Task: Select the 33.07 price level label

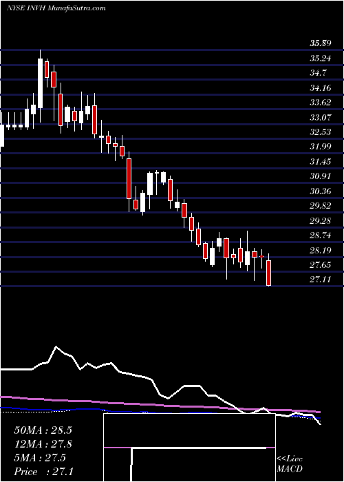Action: tap(321, 118)
